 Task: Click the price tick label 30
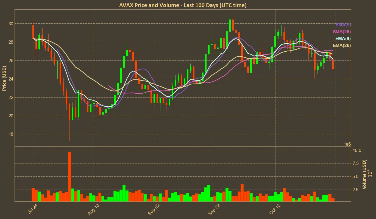(x=11, y=24)
